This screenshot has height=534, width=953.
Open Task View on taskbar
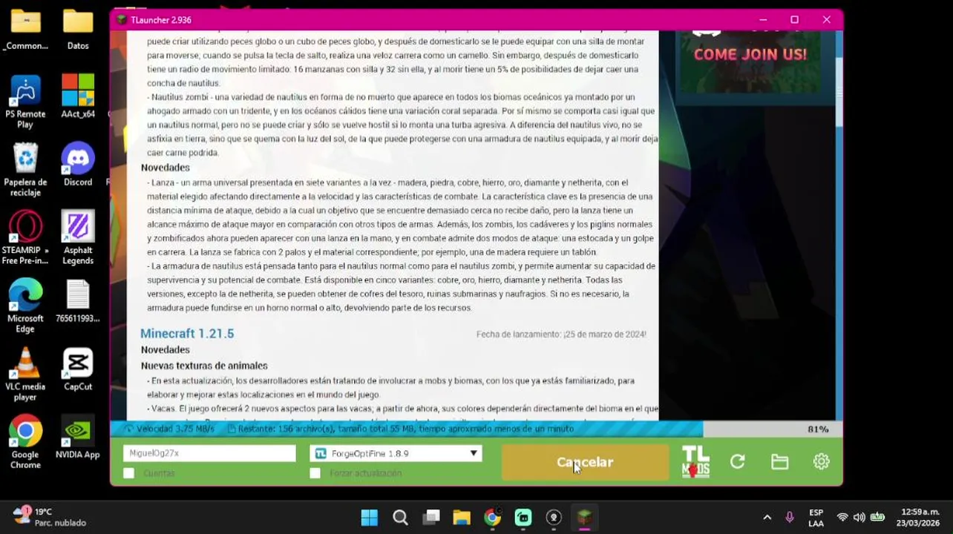click(431, 517)
